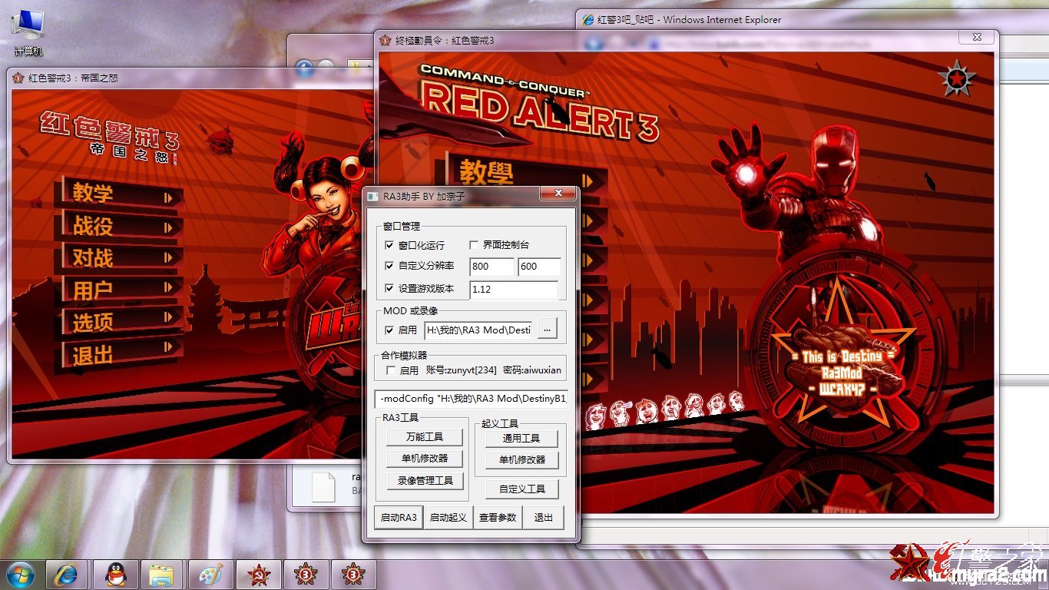1049x590 pixels.
Task: Select 用户 in 帝国之怒 game menu
Action: 119,290
